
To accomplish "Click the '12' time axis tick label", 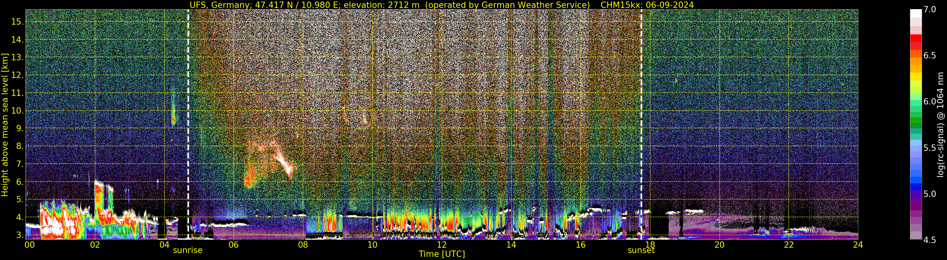I will (442, 245).
